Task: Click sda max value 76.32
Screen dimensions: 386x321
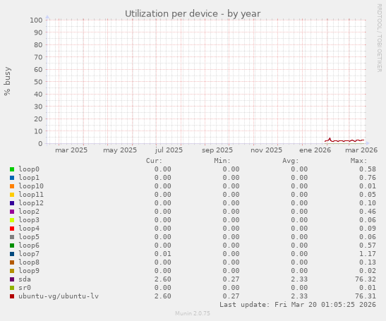Action: (366, 279)
